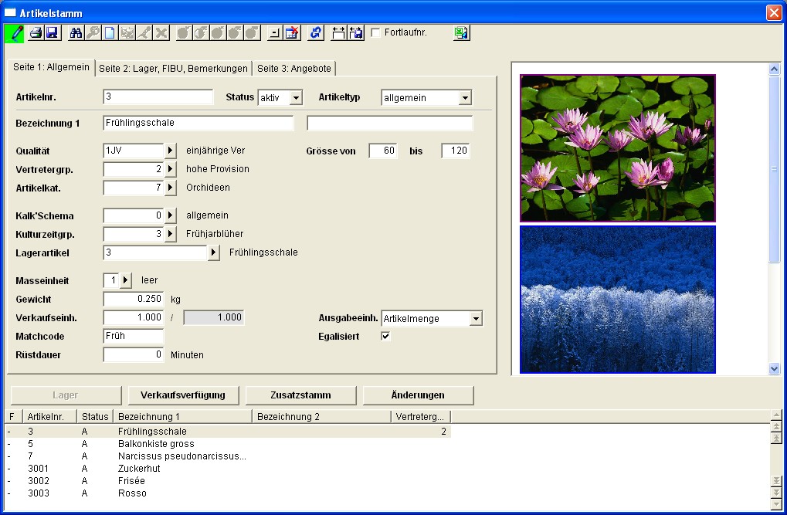Jump to list top with double-up arrow

pyautogui.click(x=776, y=439)
